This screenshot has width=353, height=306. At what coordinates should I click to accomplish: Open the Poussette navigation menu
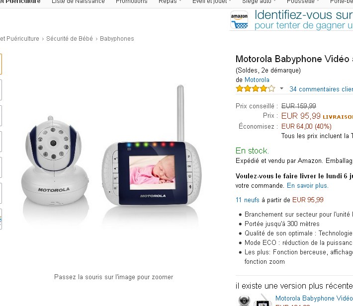pos(303,2)
